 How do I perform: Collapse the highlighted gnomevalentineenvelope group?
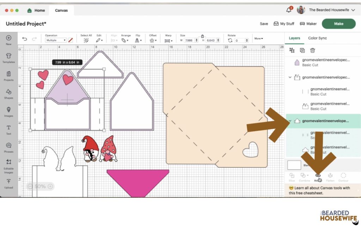(290, 121)
